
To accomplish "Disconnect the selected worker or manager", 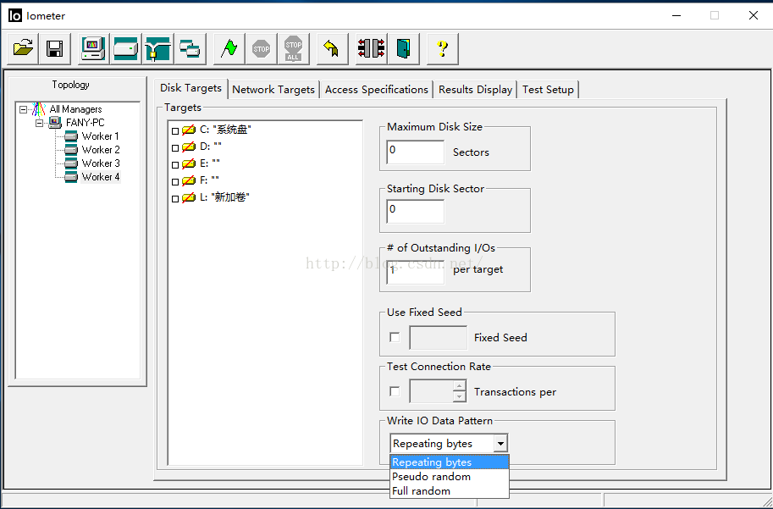I will pyautogui.click(x=371, y=49).
